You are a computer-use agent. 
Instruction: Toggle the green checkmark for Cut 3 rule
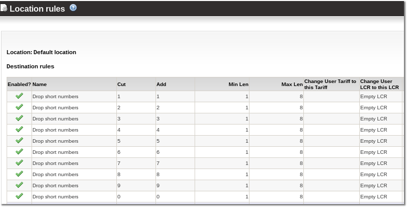point(19,118)
